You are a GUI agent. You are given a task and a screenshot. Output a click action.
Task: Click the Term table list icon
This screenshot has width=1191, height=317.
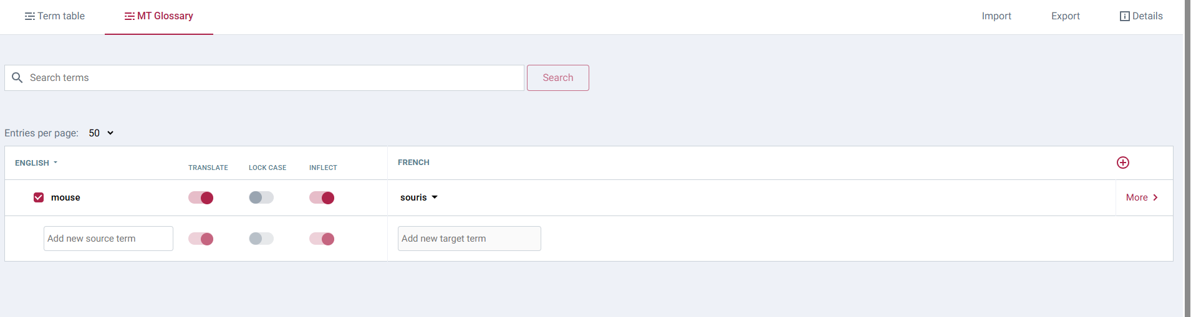point(29,16)
